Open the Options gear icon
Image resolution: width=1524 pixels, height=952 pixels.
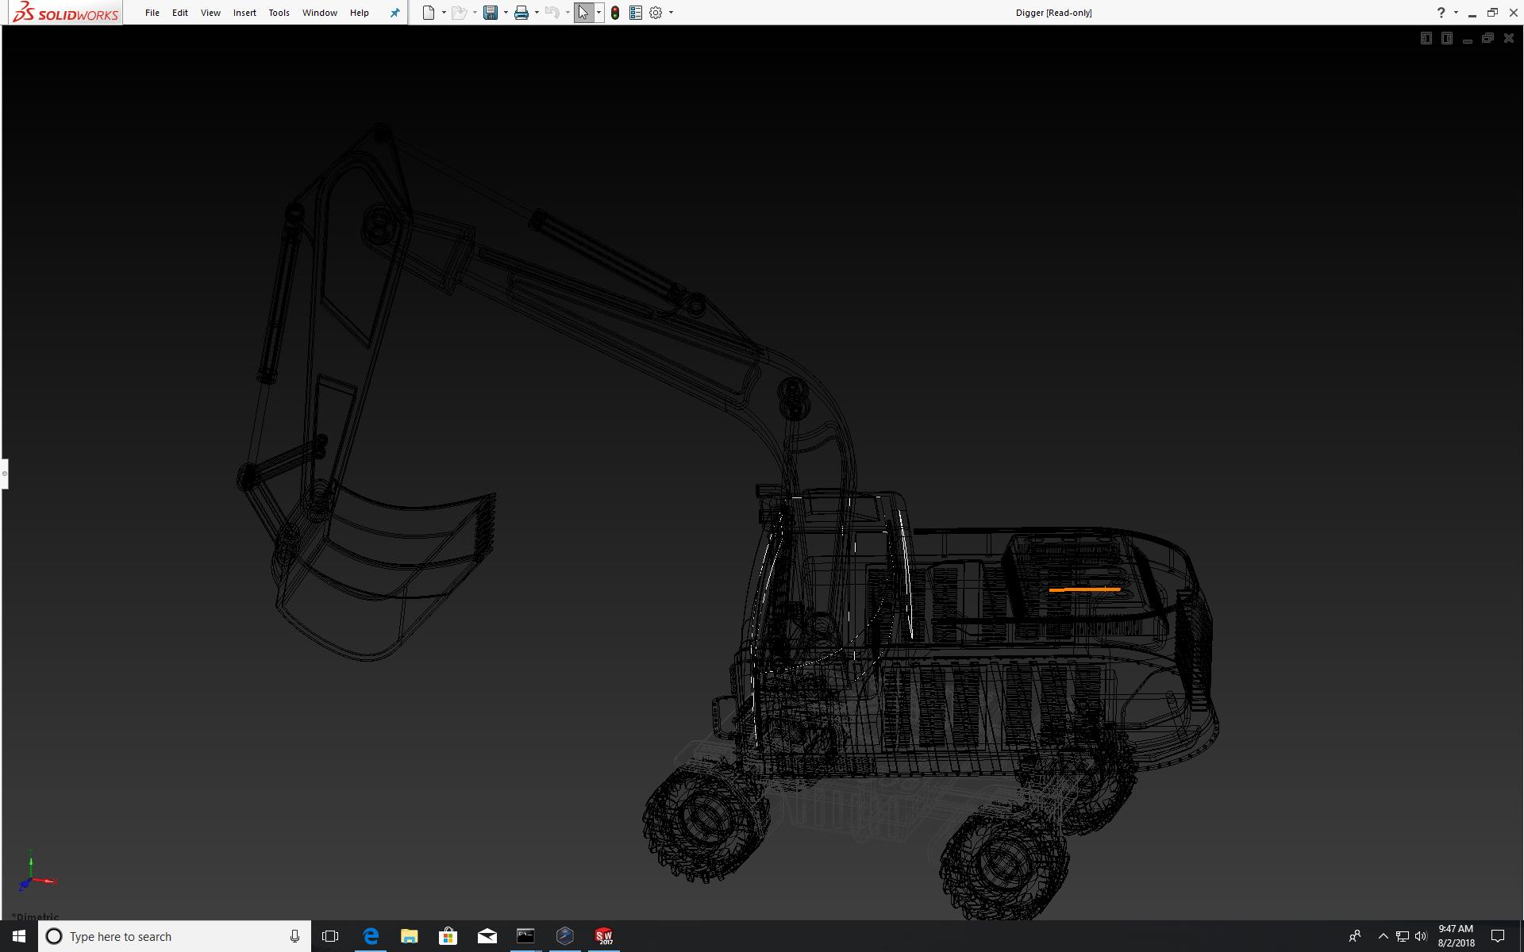coord(656,13)
